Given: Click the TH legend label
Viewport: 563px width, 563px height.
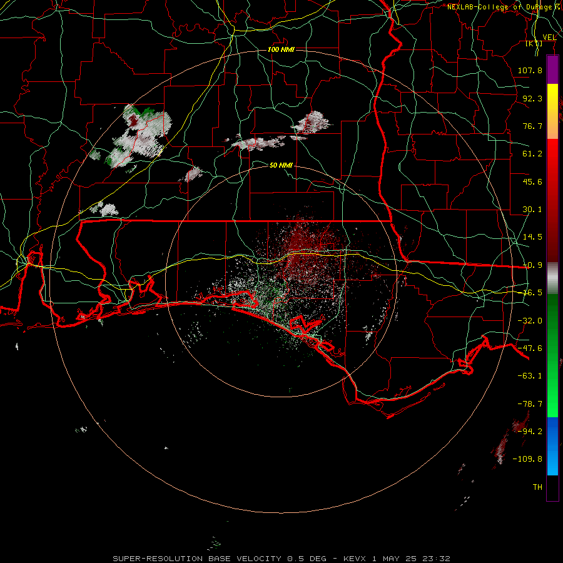Looking at the screenshot, I should (x=537, y=487).
